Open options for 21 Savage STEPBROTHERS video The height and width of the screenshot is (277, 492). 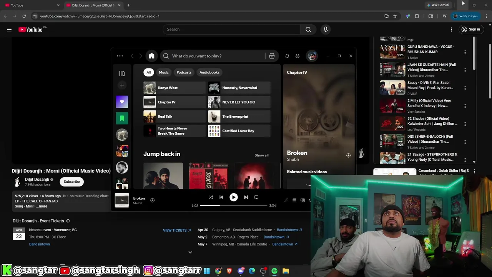click(465, 160)
